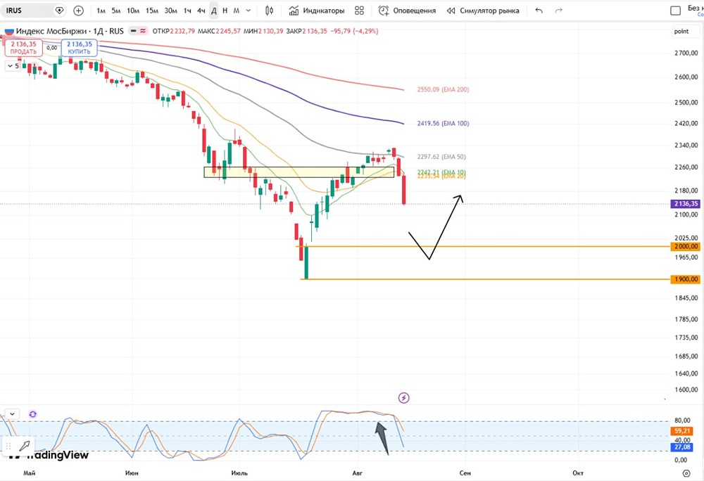
Task: Choose the 4ч interval
Action: point(201,11)
